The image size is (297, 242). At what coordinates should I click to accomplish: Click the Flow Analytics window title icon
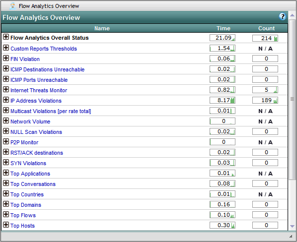coord(13,6)
